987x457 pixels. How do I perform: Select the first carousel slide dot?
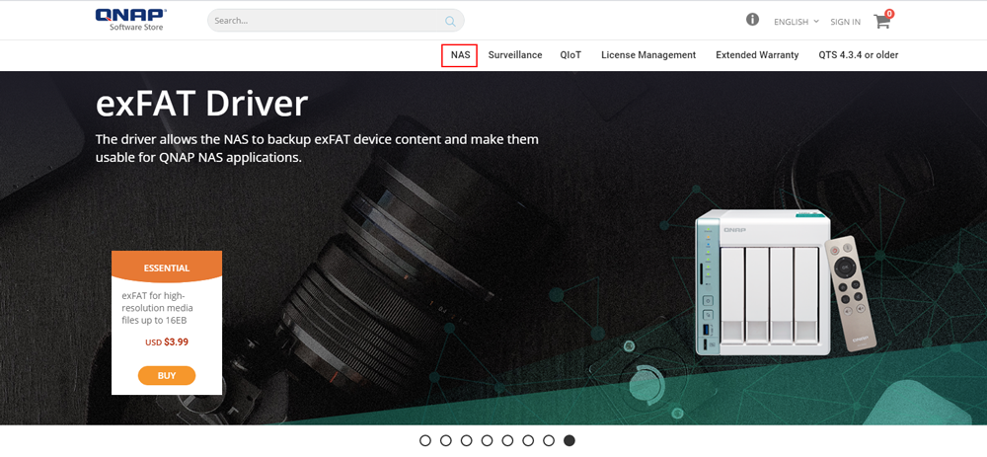[x=425, y=440]
